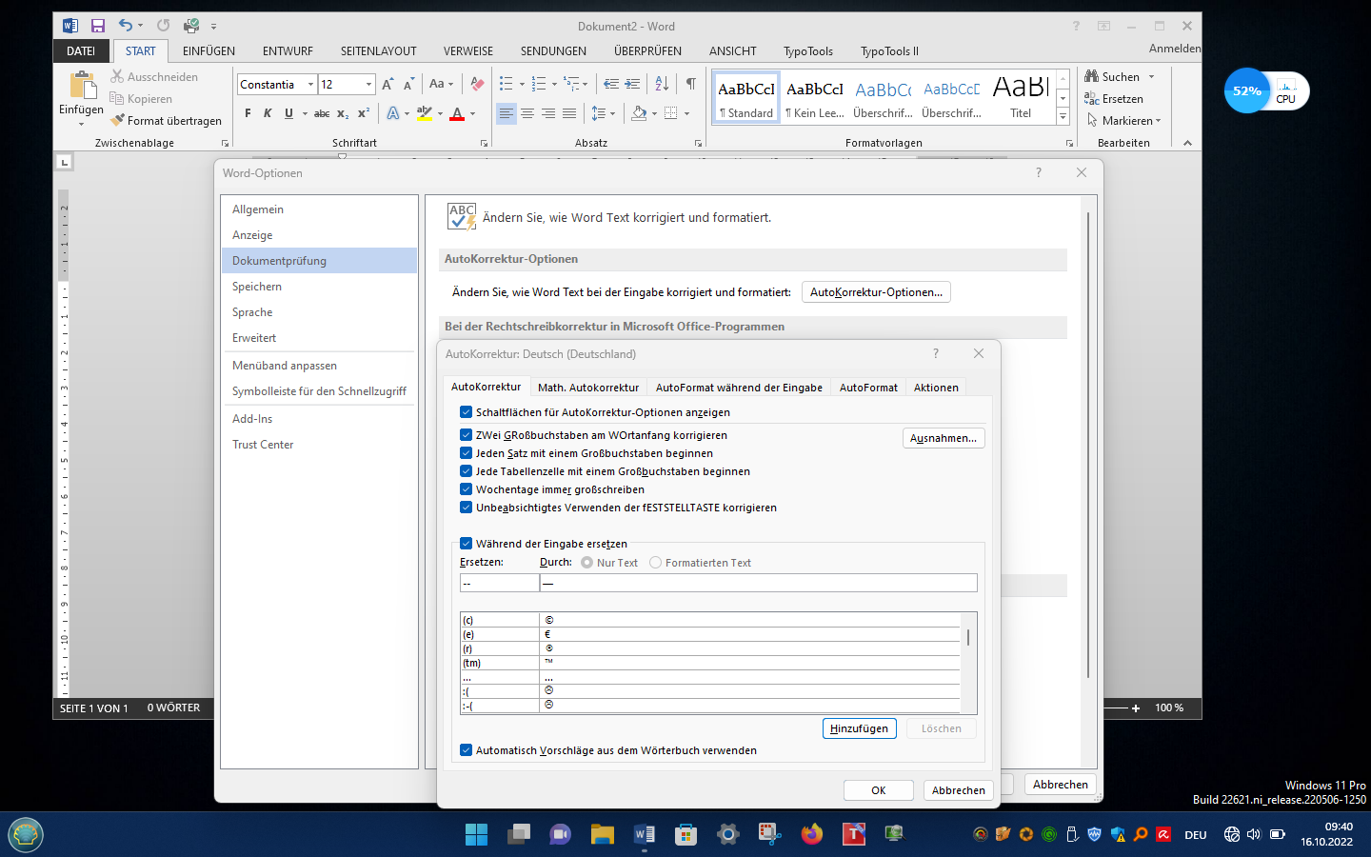Open the Ausnahmen... exceptions button
Viewport: 1371px width, 857px height.
[x=944, y=438]
